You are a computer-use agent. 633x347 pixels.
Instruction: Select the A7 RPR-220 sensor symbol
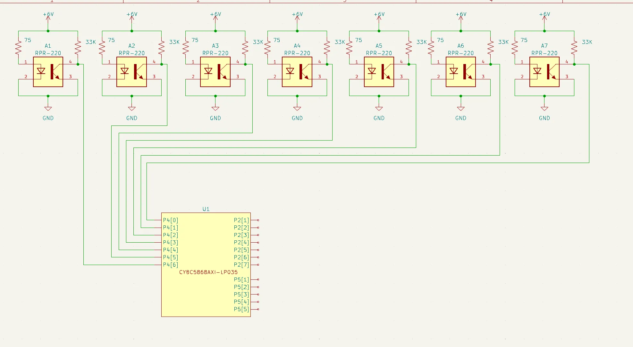pyautogui.click(x=544, y=72)
